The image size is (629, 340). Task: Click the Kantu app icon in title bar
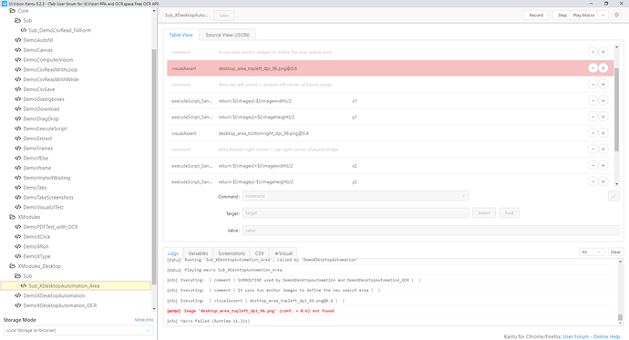[5, 4]
